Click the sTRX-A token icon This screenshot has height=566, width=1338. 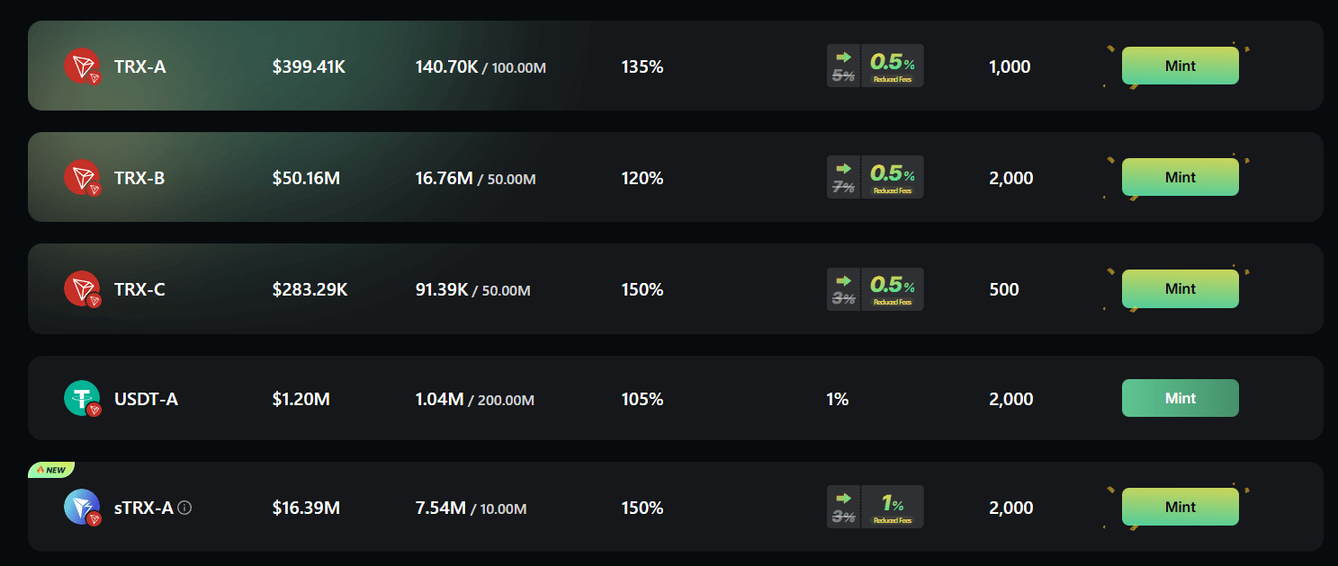(x=82, y=508)
